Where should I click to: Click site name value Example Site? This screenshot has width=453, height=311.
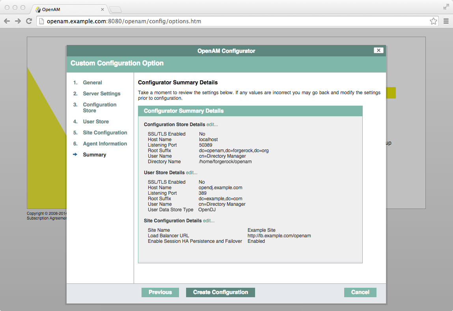click(261, 230)
